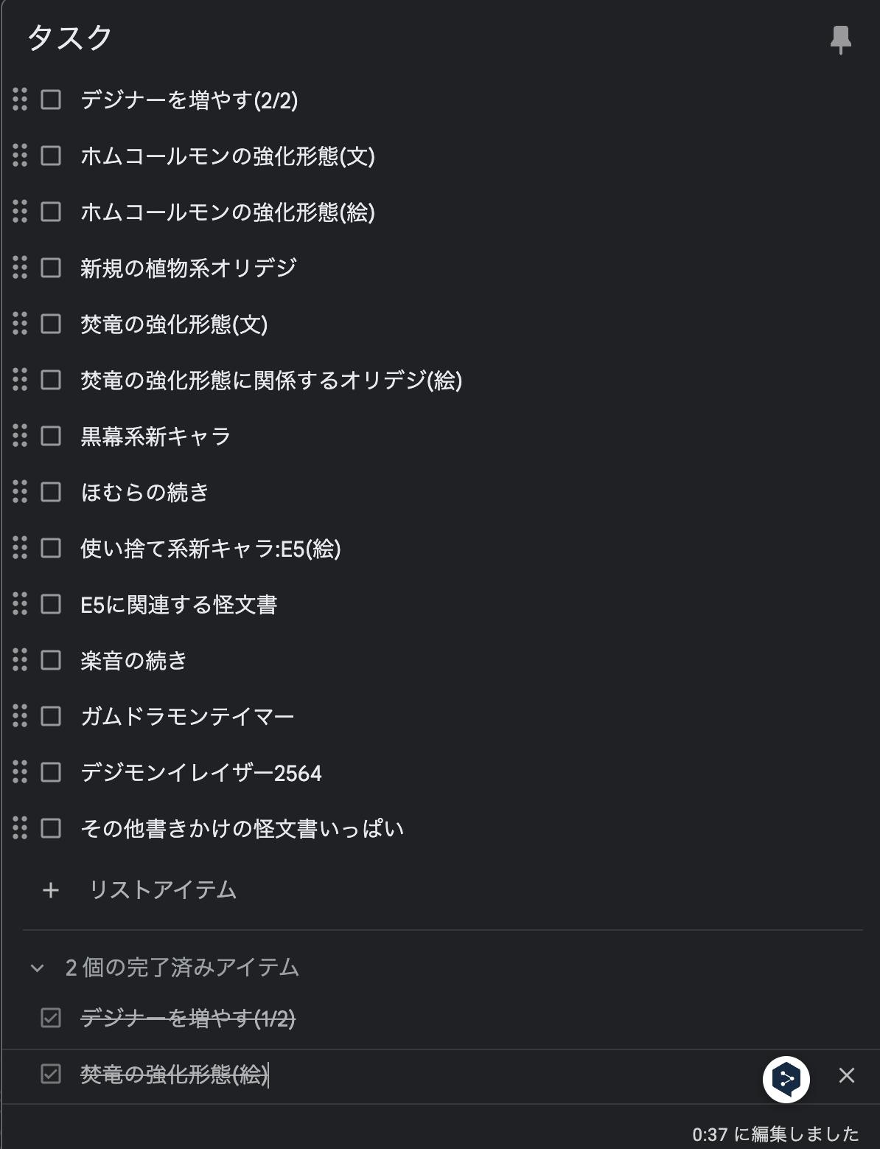The image size is (880, 1149).
Task: Click the ホムコールモンの強化形態(絵) item text
Action: click(228, 212)
